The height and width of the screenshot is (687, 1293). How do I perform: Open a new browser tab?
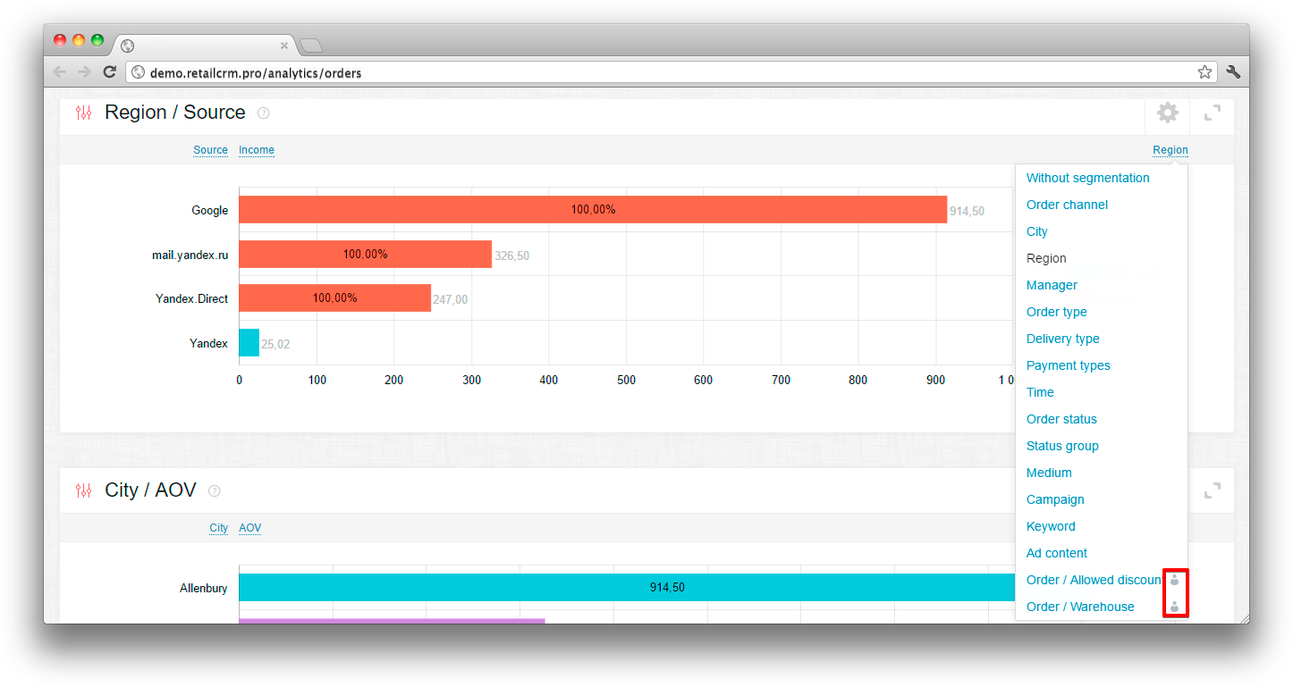point(310,46)
